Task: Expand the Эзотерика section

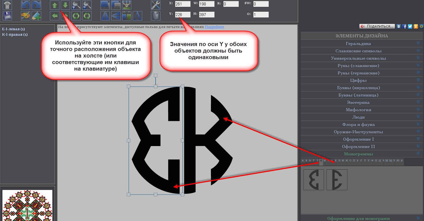Action: pos(362,102)
